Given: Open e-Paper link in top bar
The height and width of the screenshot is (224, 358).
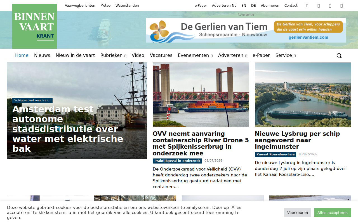Looking at the screenshot, I should pos(201,6).
